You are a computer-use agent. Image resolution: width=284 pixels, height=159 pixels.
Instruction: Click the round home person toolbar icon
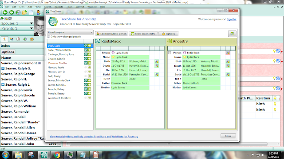[18, 12]
